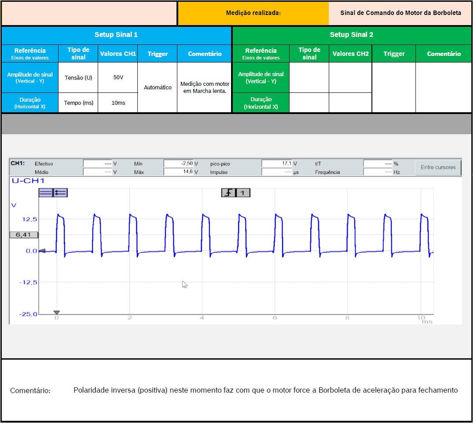The width and height of the screenshot is (474, 423).
Task: Click the Frequência value field
Action: [x=378, y=172]
